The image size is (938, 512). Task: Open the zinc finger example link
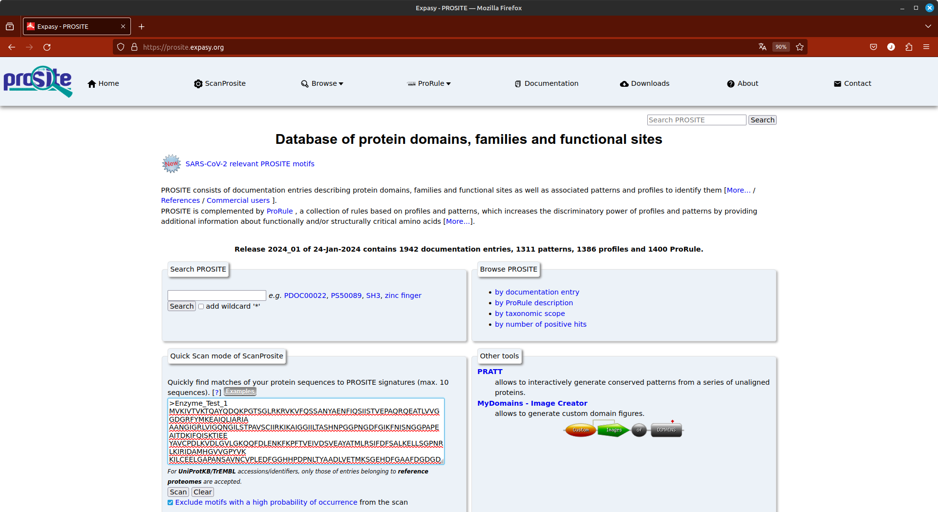click(403, 295)
